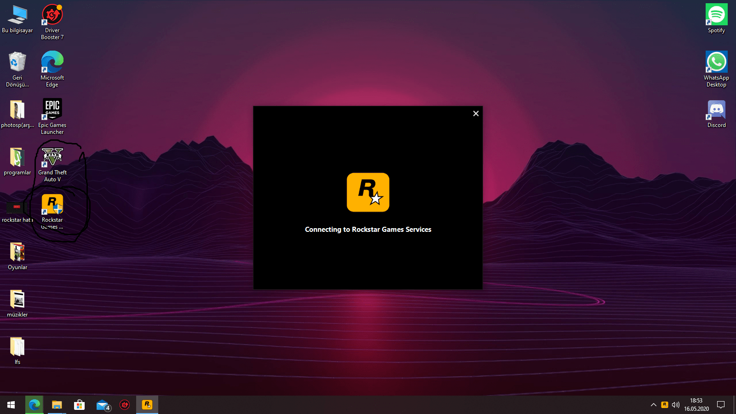Click the Rockstar Games logo in the dialog
This screenshot has width=736, height=414.
[x=368, y=192]
